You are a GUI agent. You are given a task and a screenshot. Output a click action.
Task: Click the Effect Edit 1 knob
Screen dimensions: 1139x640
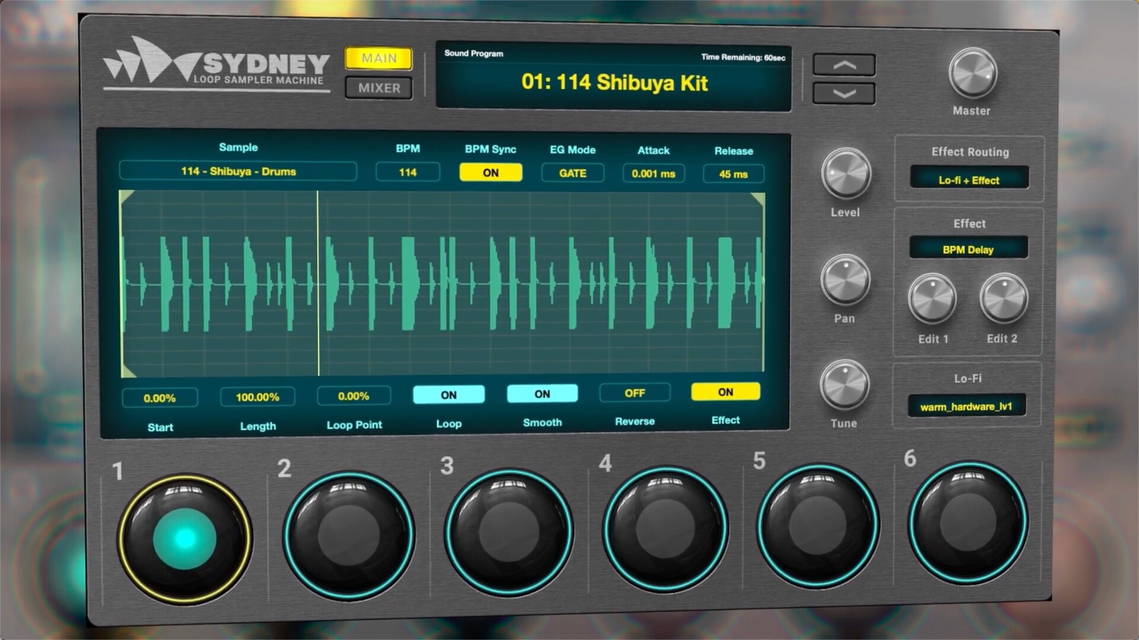[932, 298]
